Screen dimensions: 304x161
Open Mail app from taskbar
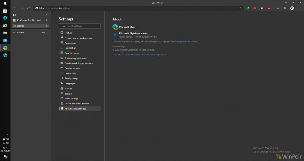5,40
